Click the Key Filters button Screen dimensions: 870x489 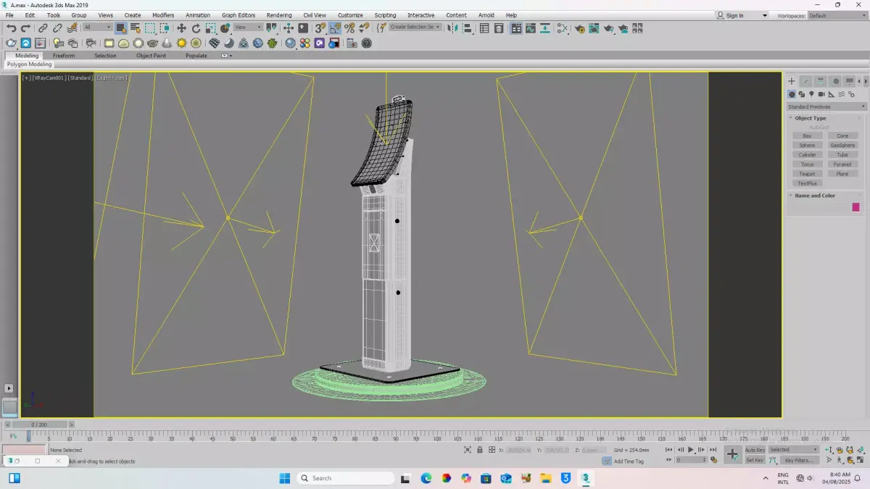(x=799, y=460)
